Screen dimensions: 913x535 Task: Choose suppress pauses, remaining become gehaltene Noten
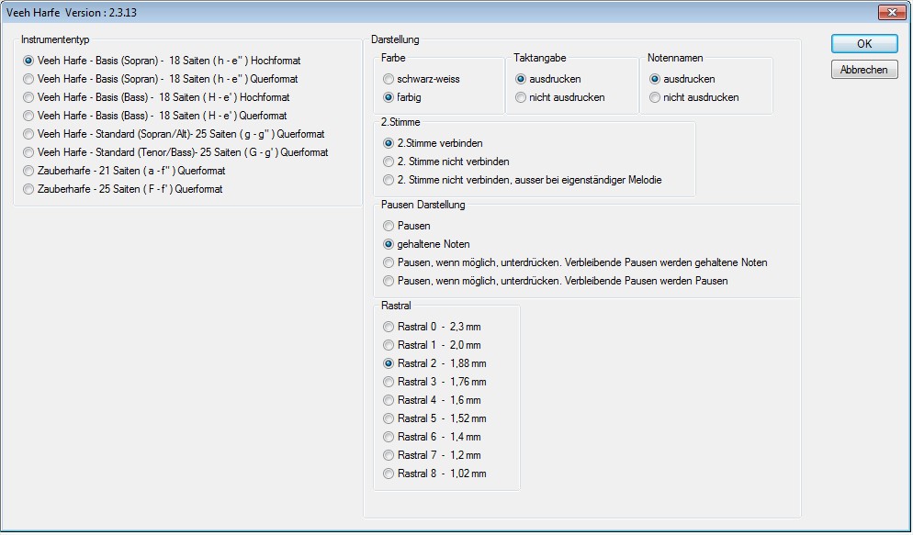[x=389, y=263]
